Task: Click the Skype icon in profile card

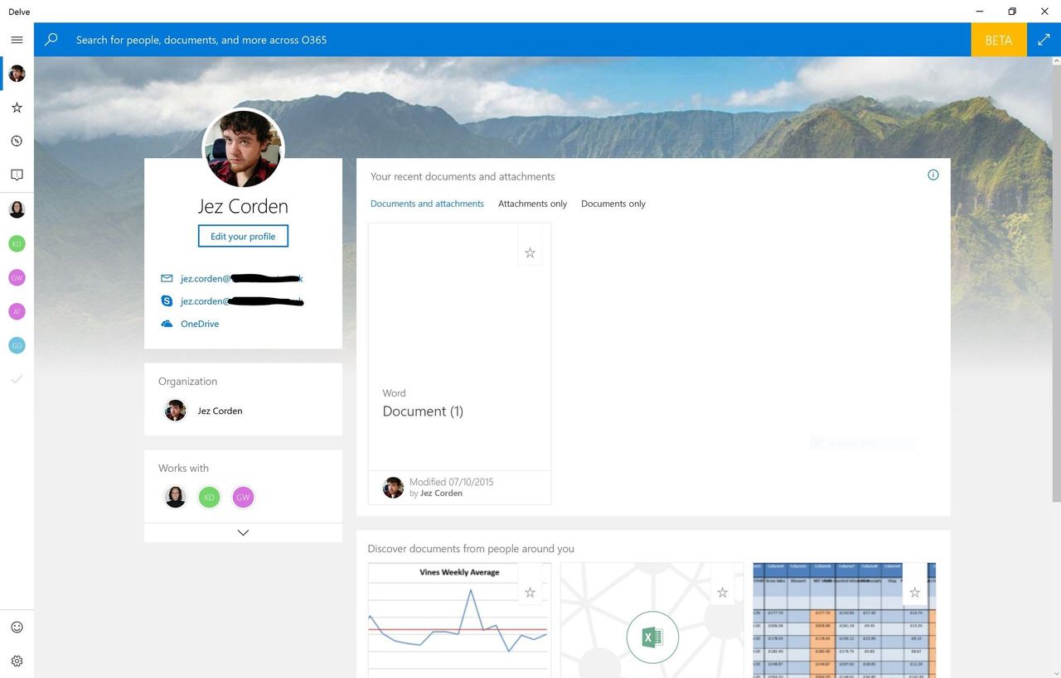Action: point(167,301)
